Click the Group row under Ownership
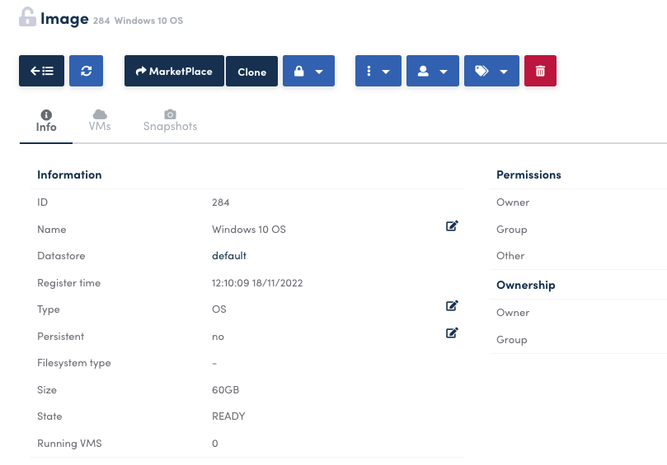667x465 pixels. (x=511, y=340)
